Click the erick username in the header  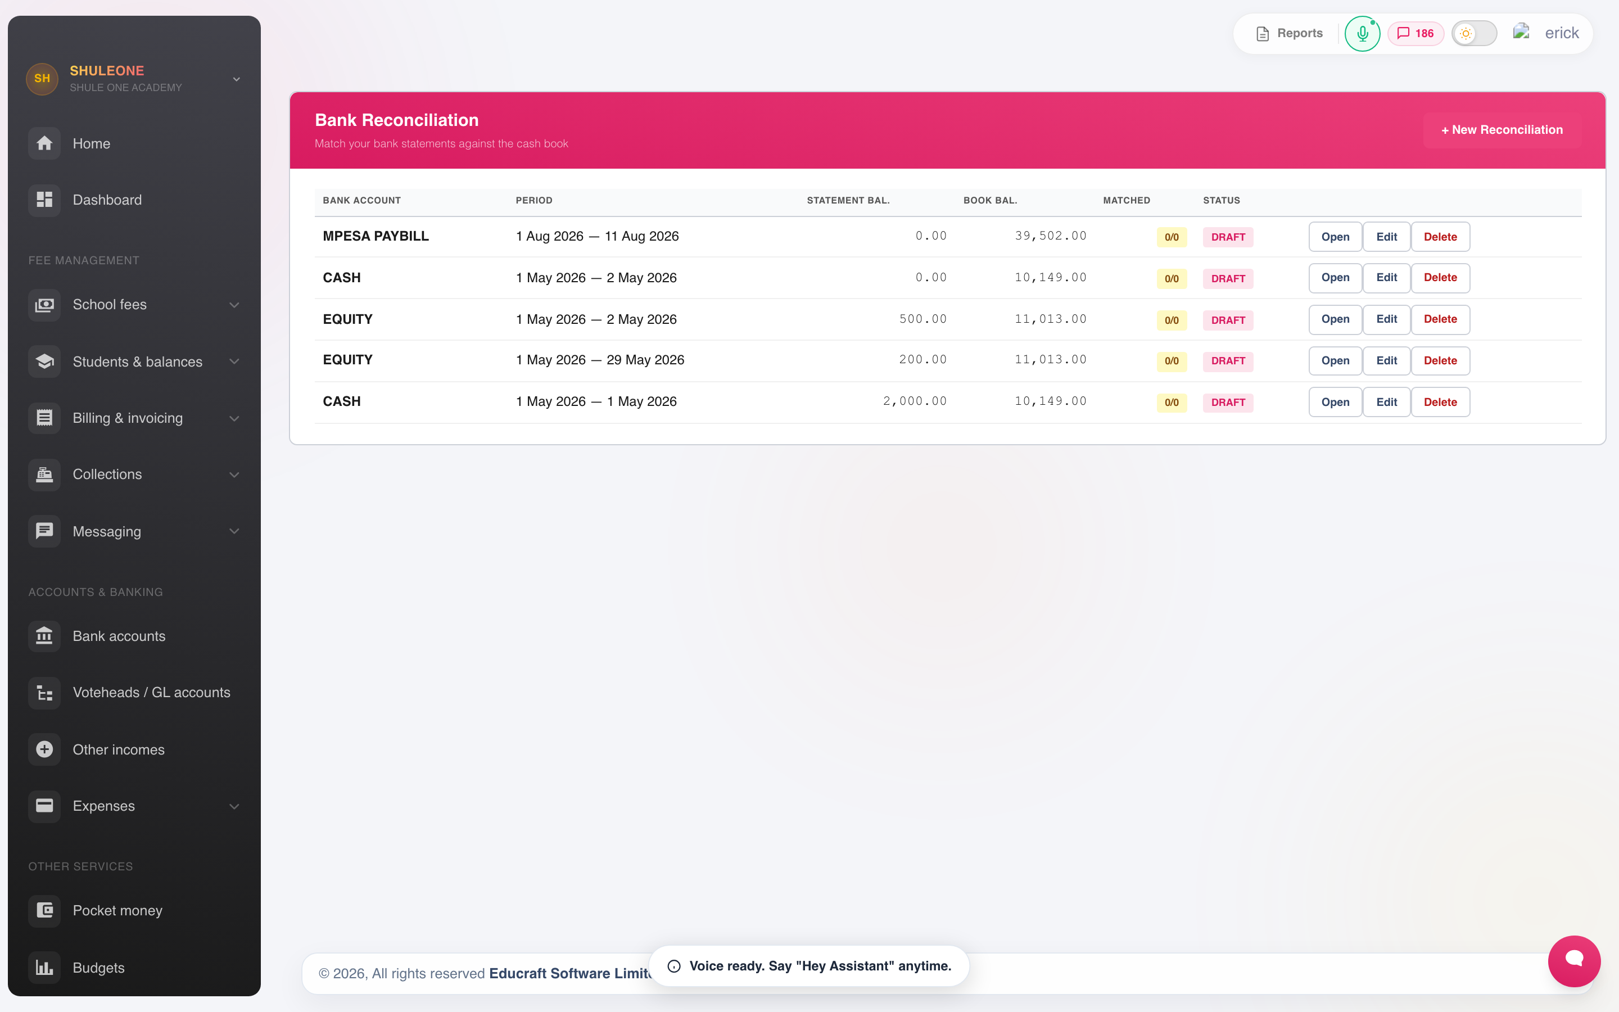(1562, 34)
